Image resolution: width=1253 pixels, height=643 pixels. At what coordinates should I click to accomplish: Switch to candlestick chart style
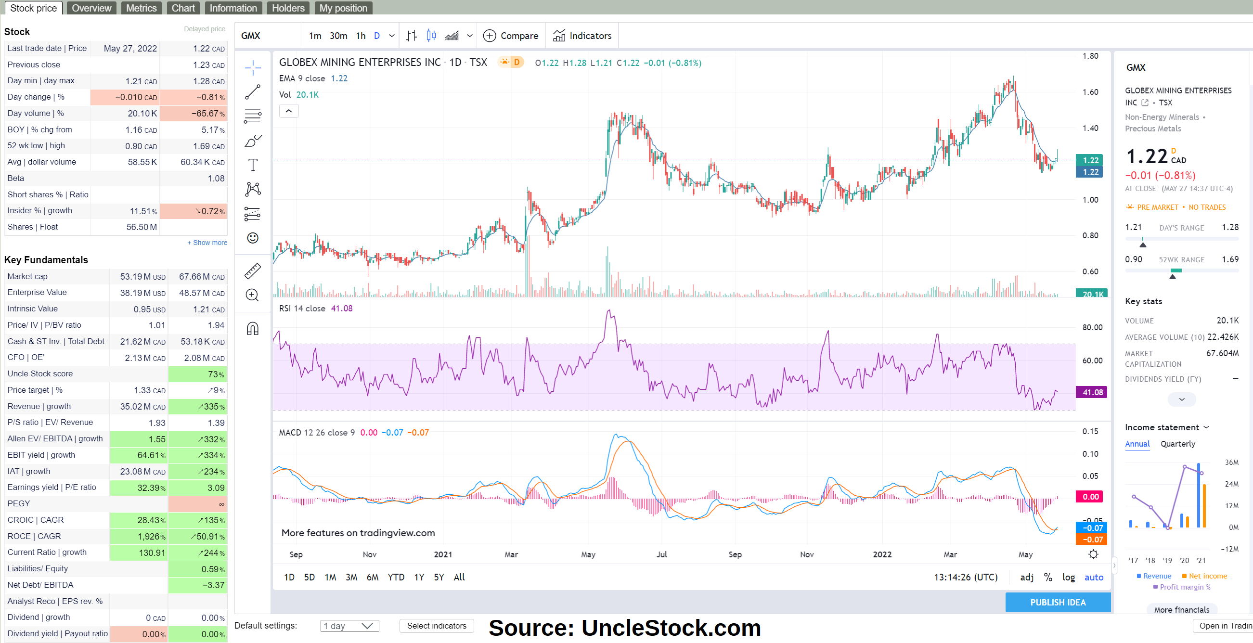coord(431,36)
